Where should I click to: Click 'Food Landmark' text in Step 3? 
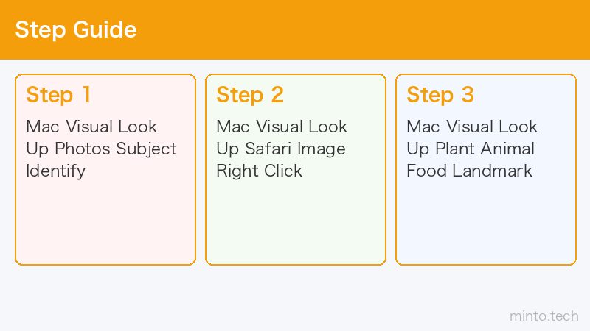click(469, 171)
